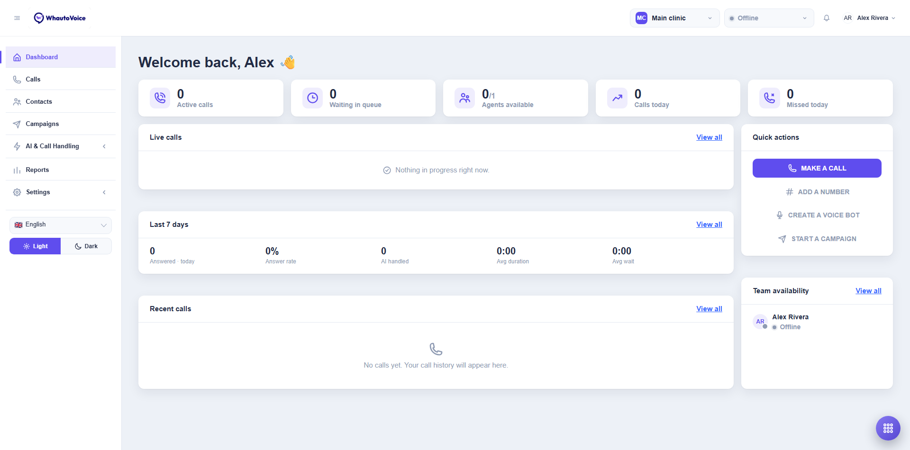Screen dimensions: 910x450
Task: Open the floating apps grid button
Action: coord(888,428)
